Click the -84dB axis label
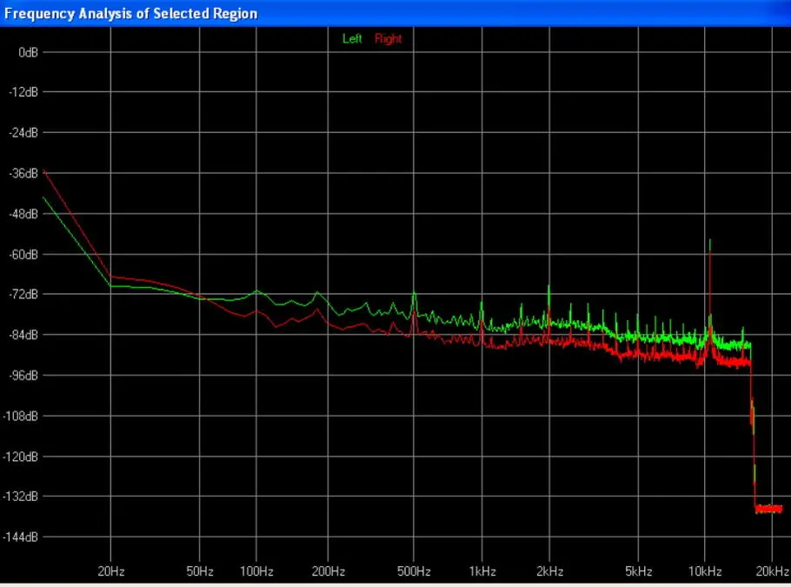791x587 pixels. click(24, 335)
